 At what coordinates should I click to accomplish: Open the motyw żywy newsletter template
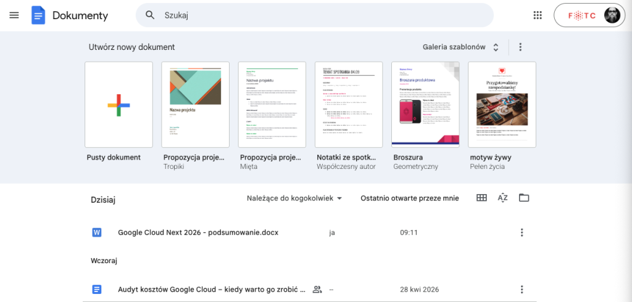502,105
